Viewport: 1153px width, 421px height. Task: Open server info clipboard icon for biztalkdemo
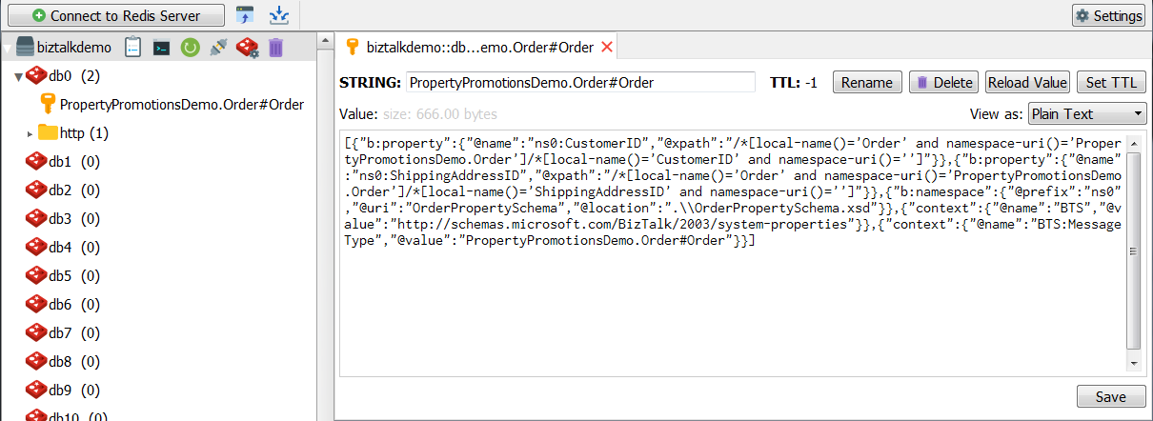click(x=133, y=47)
